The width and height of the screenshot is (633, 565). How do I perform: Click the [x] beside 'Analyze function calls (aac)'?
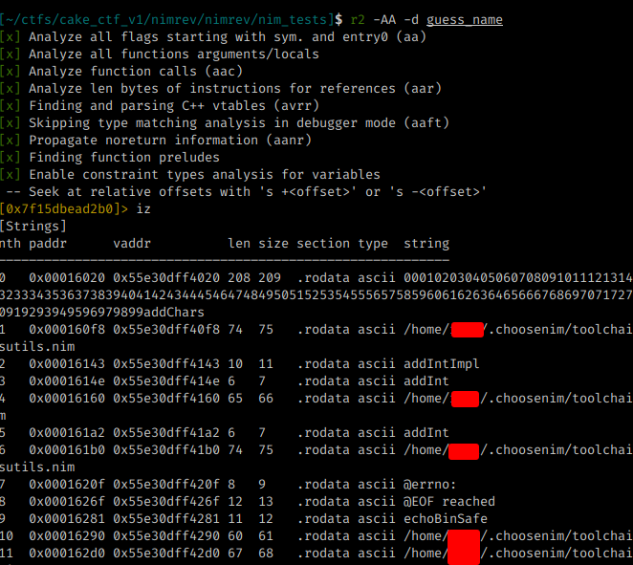(x=11, y=72)
